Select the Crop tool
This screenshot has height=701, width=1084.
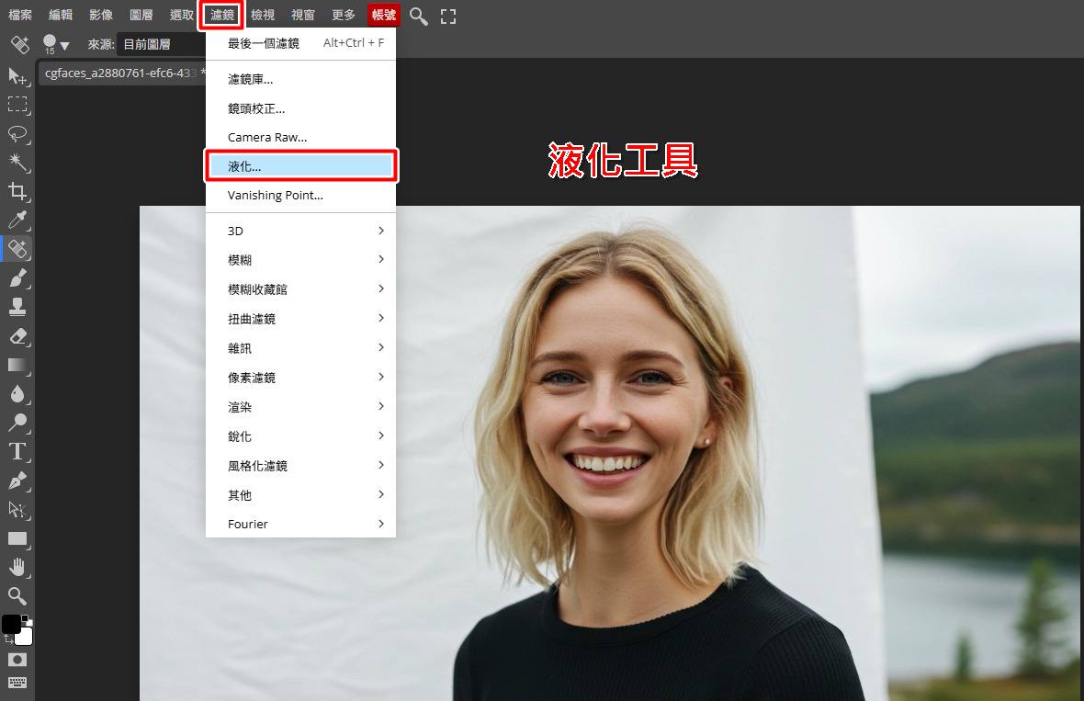coord(17,191)
